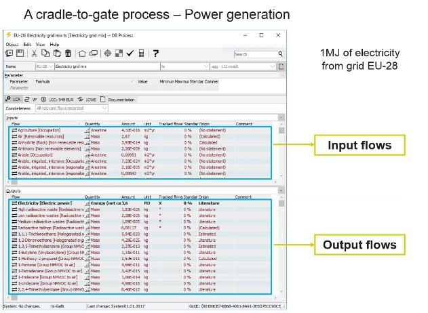Click the document icon beside the LCI result field
428x313 pixels.
pos(281,66)
